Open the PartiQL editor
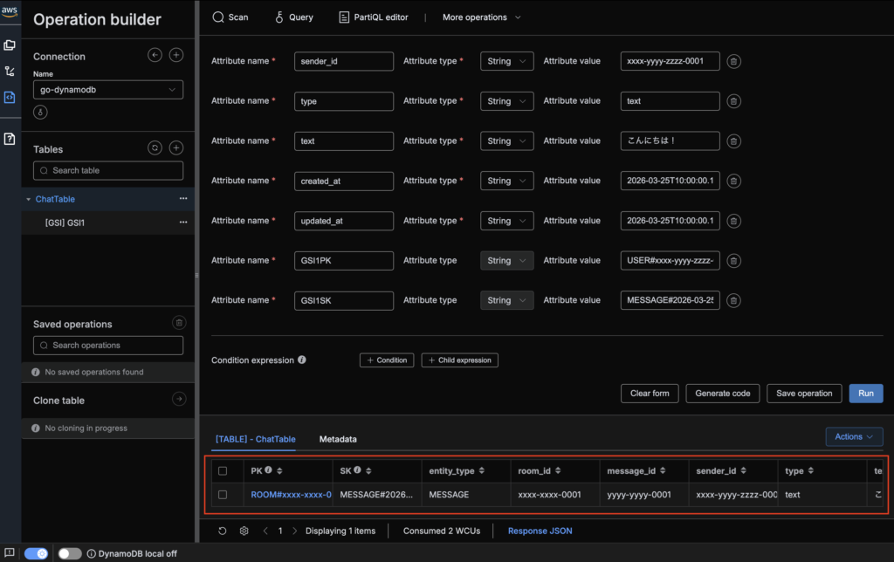 click(374, 17)
